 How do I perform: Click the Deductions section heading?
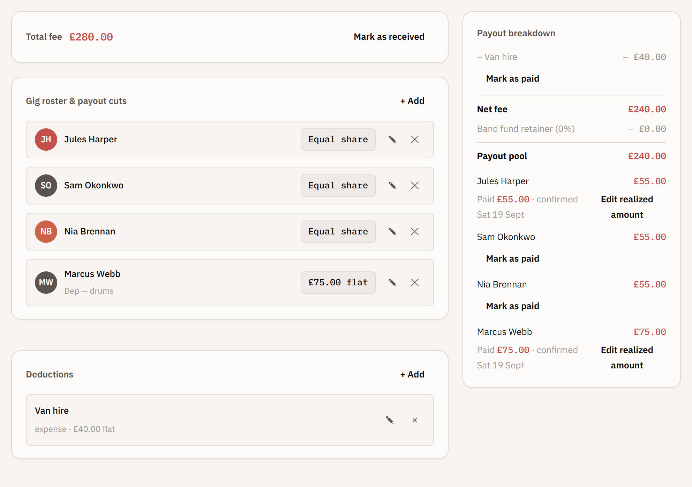point(50,375)
